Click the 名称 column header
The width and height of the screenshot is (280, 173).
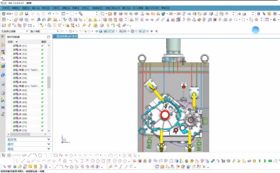pos(10,42)
